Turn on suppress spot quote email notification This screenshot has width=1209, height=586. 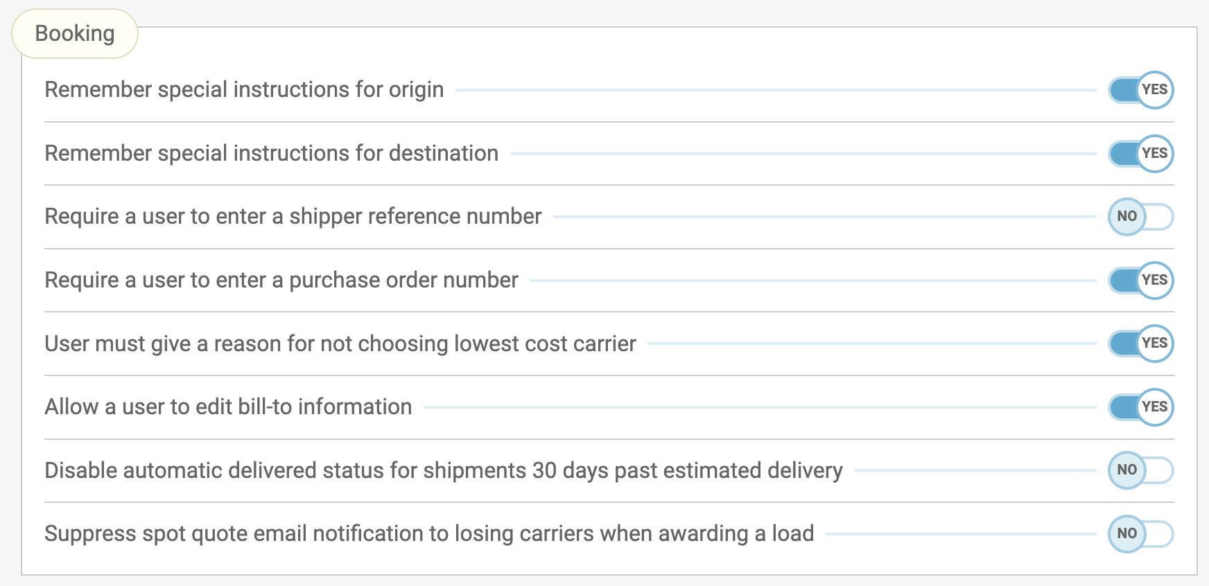1140,534
